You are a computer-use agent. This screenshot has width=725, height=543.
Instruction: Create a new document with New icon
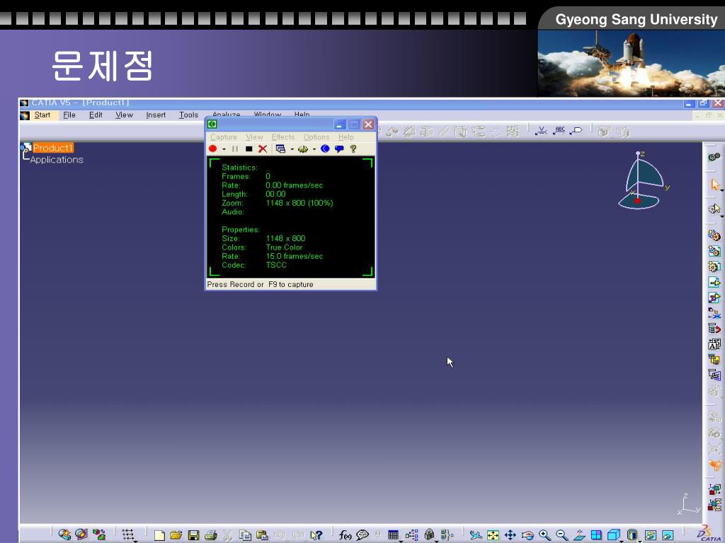point(159,535)
